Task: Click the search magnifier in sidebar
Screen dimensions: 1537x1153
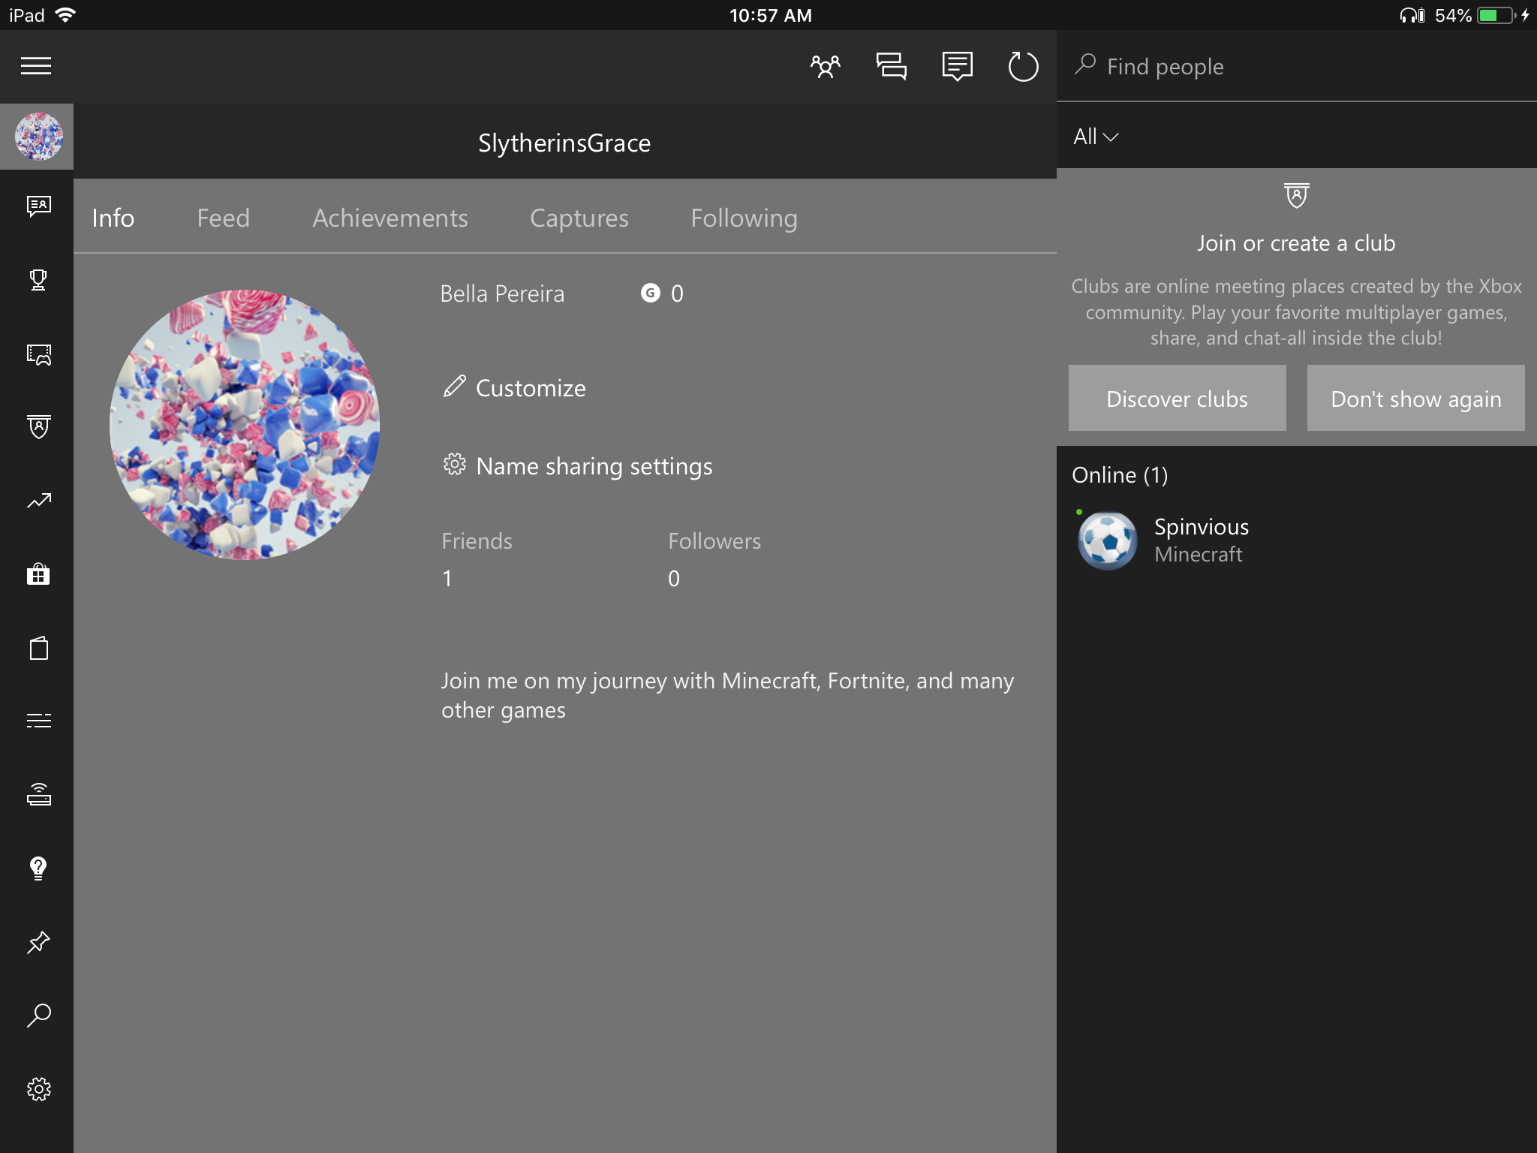Action: click(38, 1016)
